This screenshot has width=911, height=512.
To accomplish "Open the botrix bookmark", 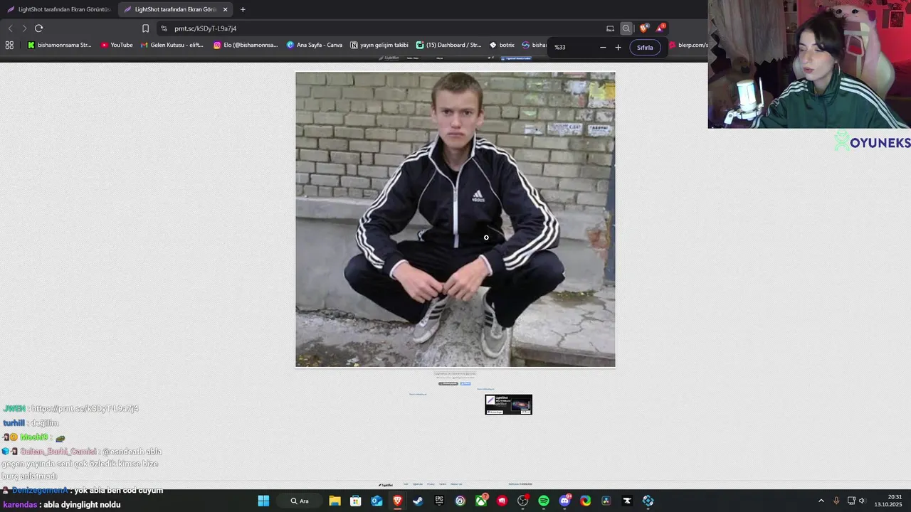I will click(502, 45).
